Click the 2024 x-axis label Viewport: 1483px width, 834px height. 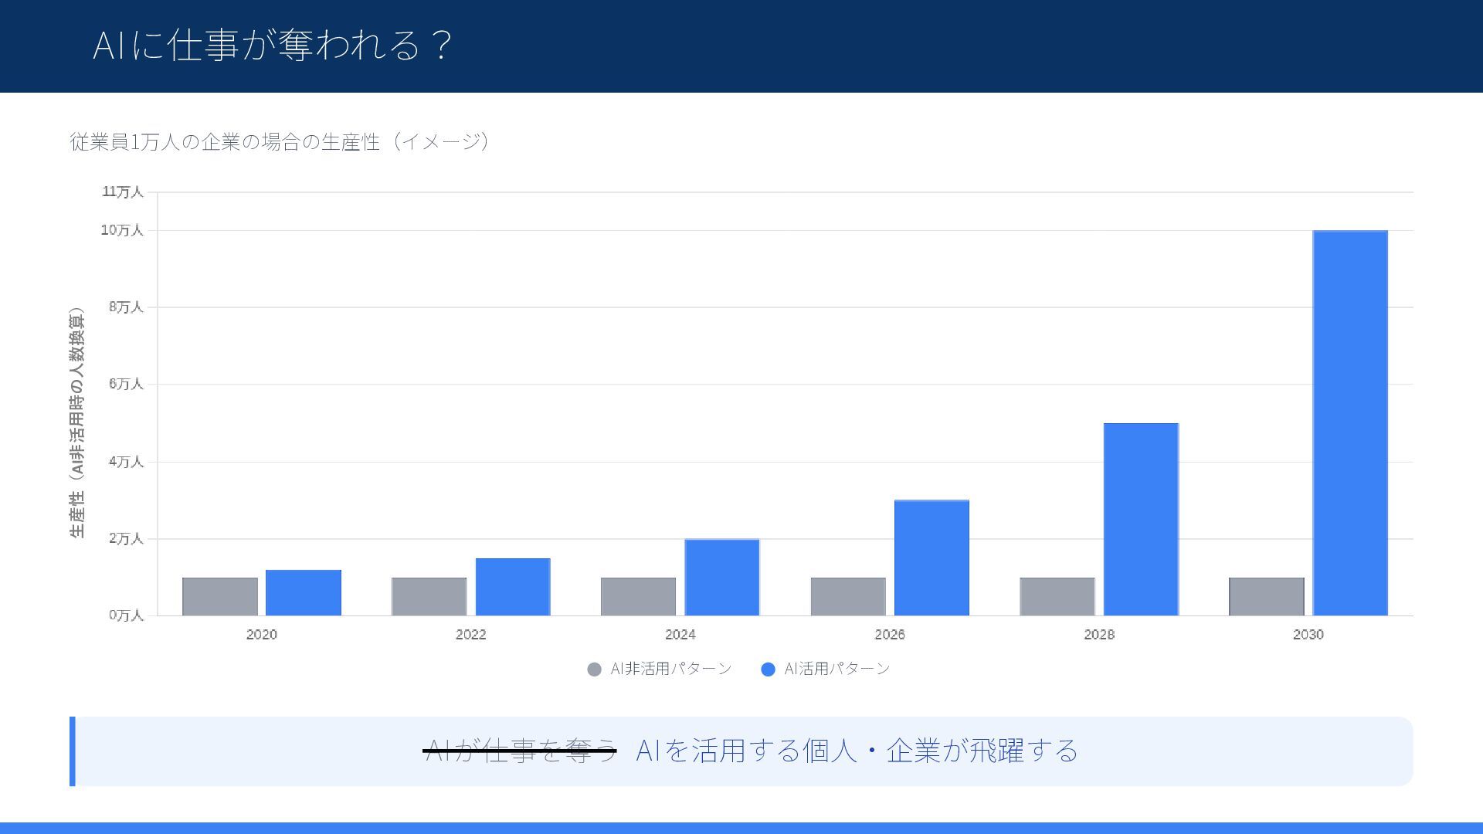680,635
